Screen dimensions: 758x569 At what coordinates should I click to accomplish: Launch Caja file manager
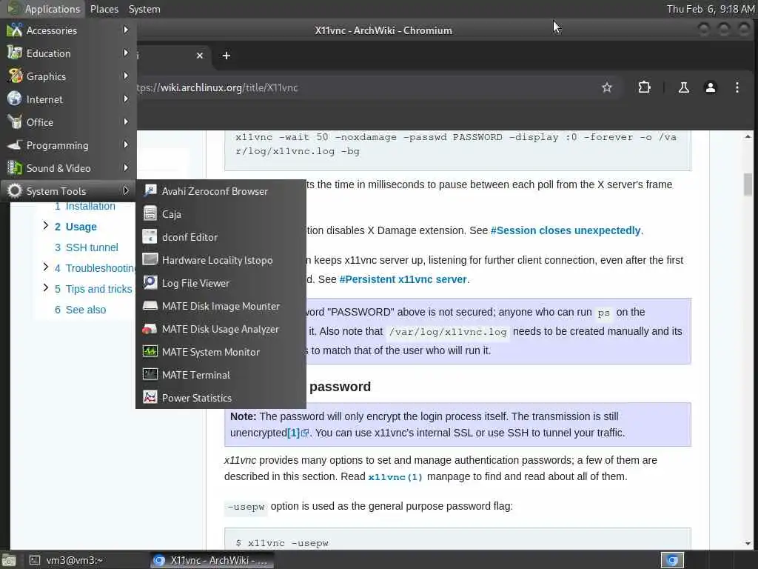pos(221,214)
